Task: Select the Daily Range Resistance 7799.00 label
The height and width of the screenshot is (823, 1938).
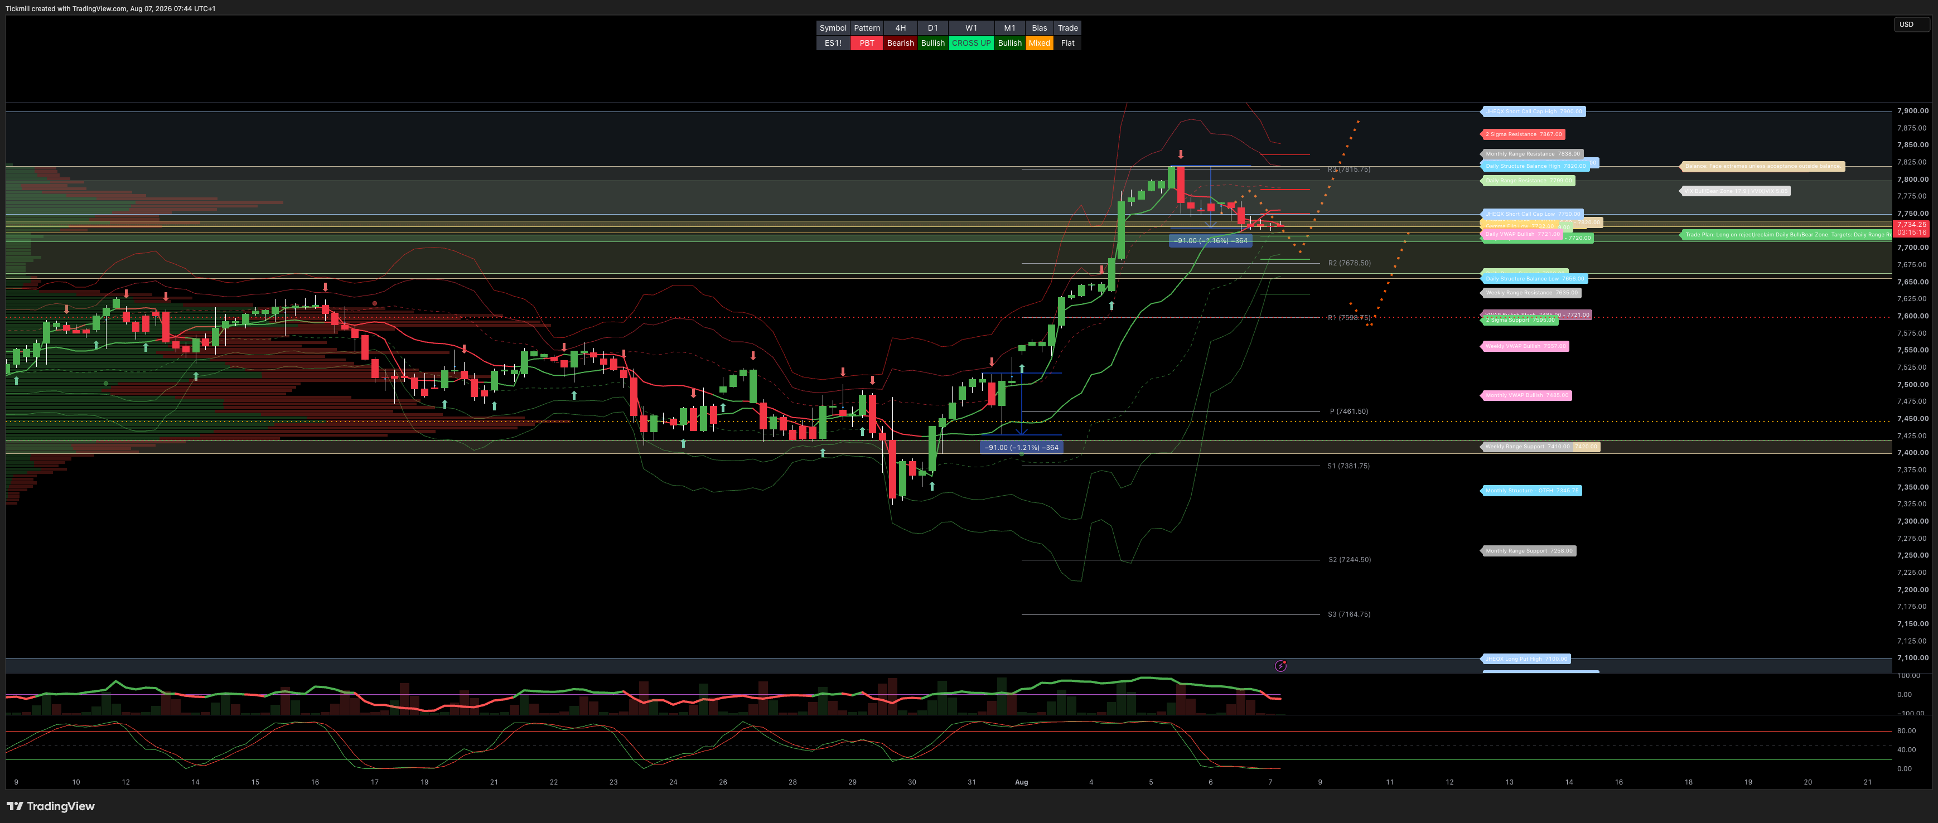Action: [1528, 181]
